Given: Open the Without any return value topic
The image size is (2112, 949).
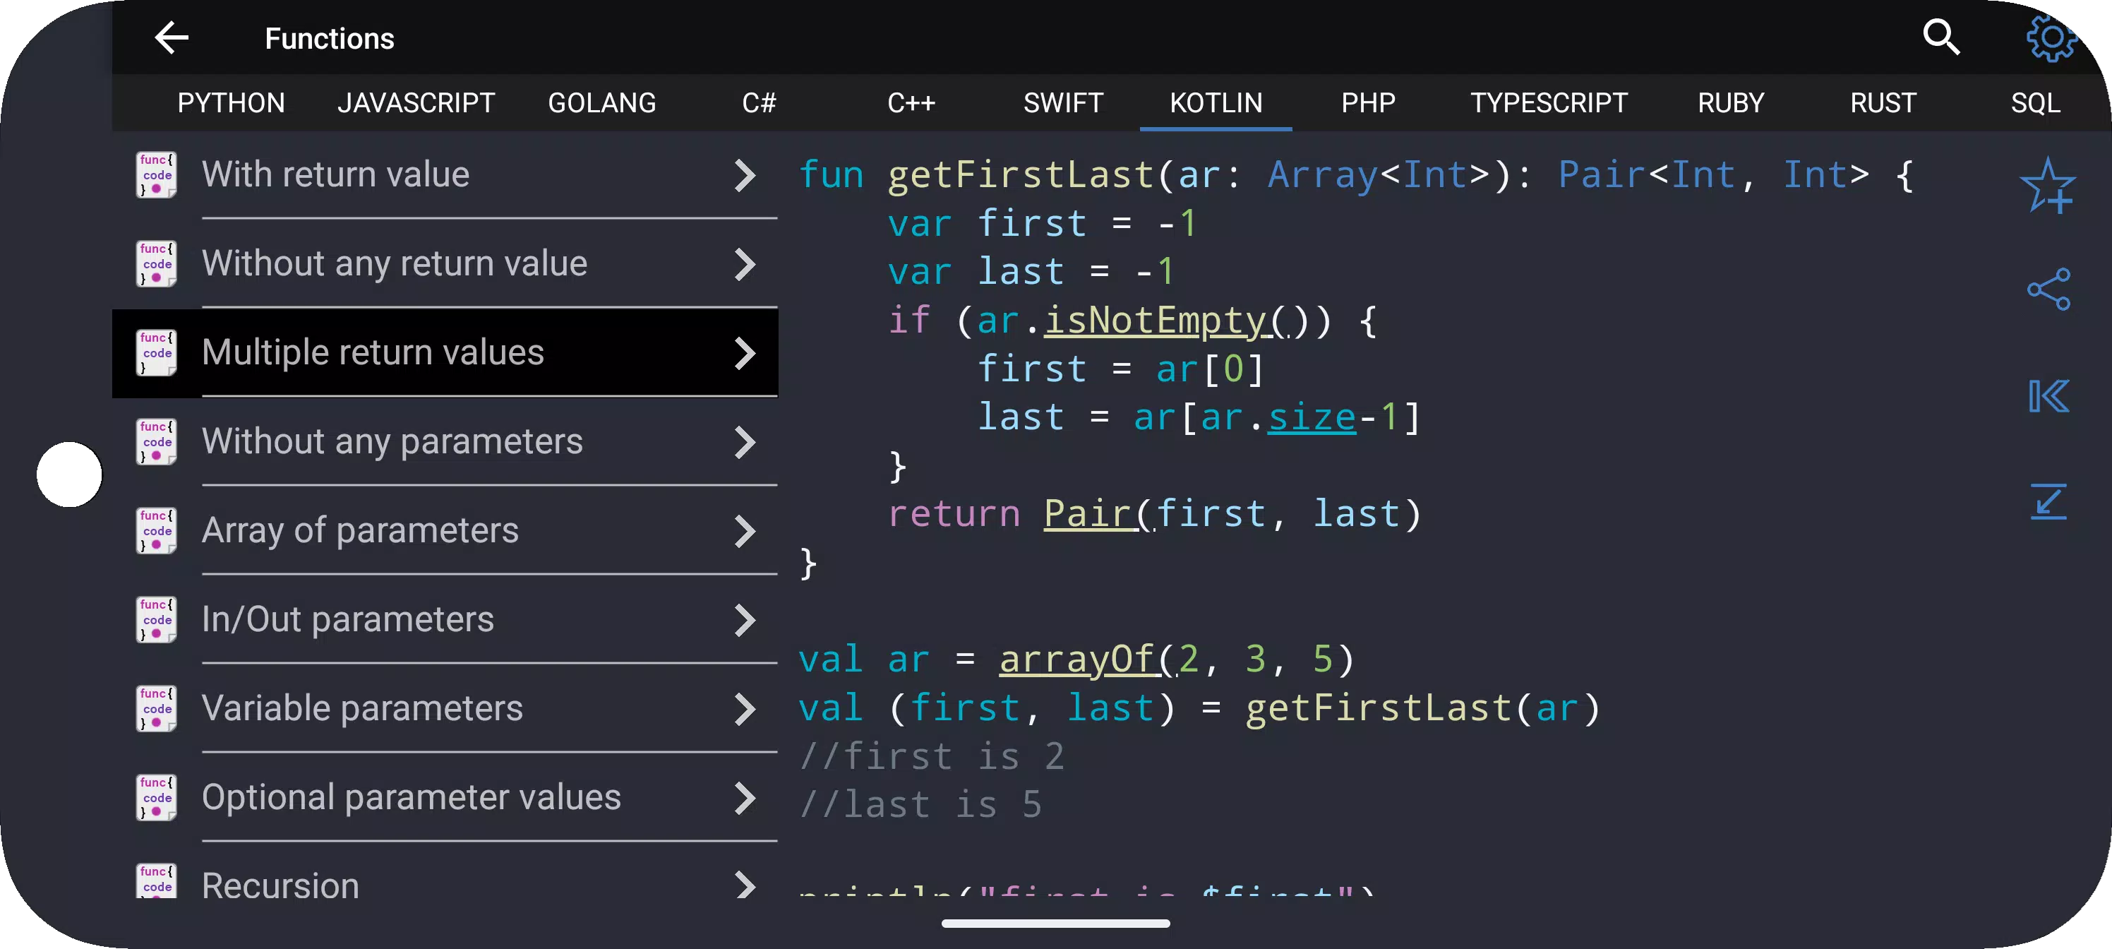Looking at the screenshot, I should tap(445, 264).
